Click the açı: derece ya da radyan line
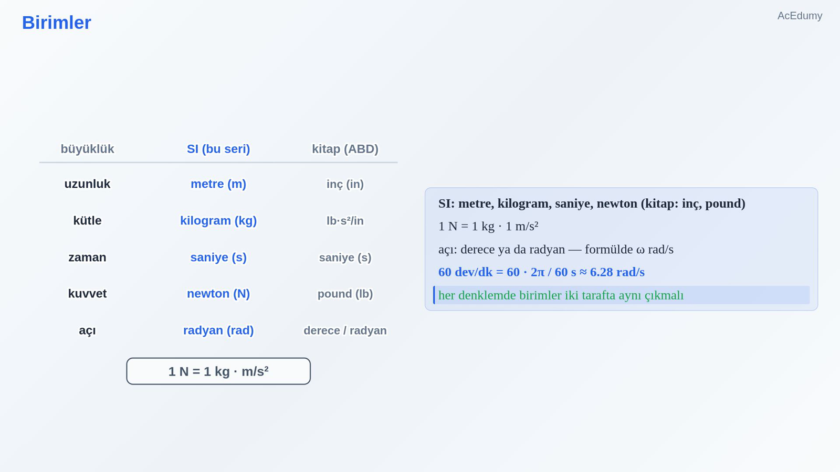 556,249
